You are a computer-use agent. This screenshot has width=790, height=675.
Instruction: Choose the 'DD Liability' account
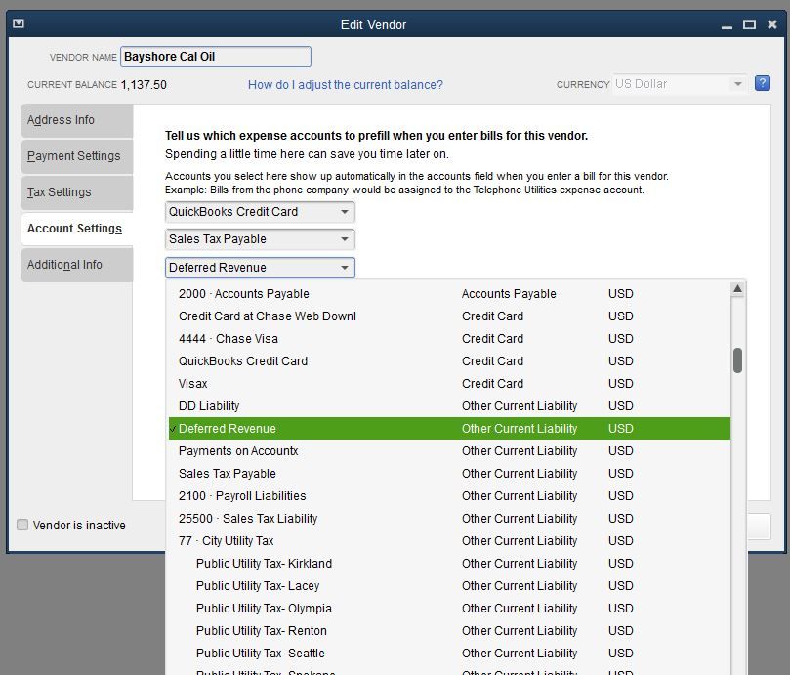click(449, 405)
